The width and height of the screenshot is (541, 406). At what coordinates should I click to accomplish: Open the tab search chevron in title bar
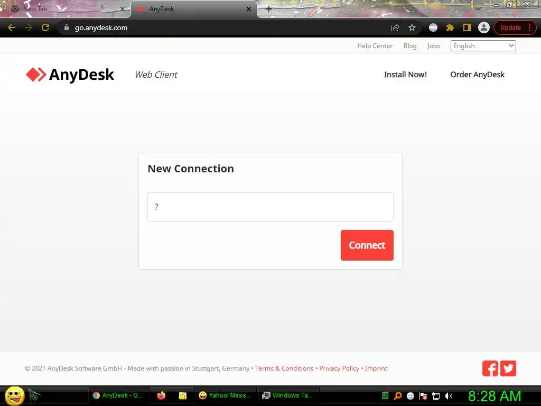(x=478, y=8)
